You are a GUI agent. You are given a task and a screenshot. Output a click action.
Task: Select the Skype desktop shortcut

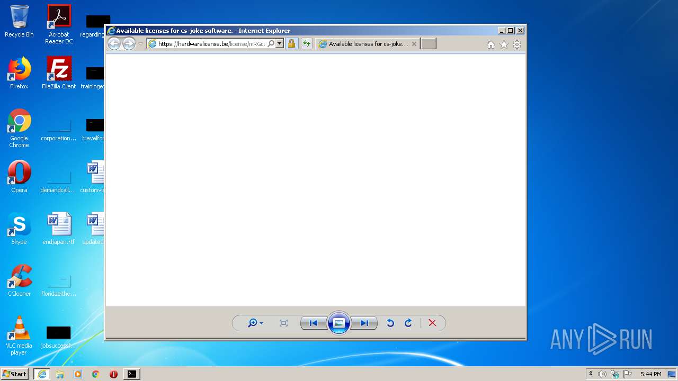pos(19,229)
